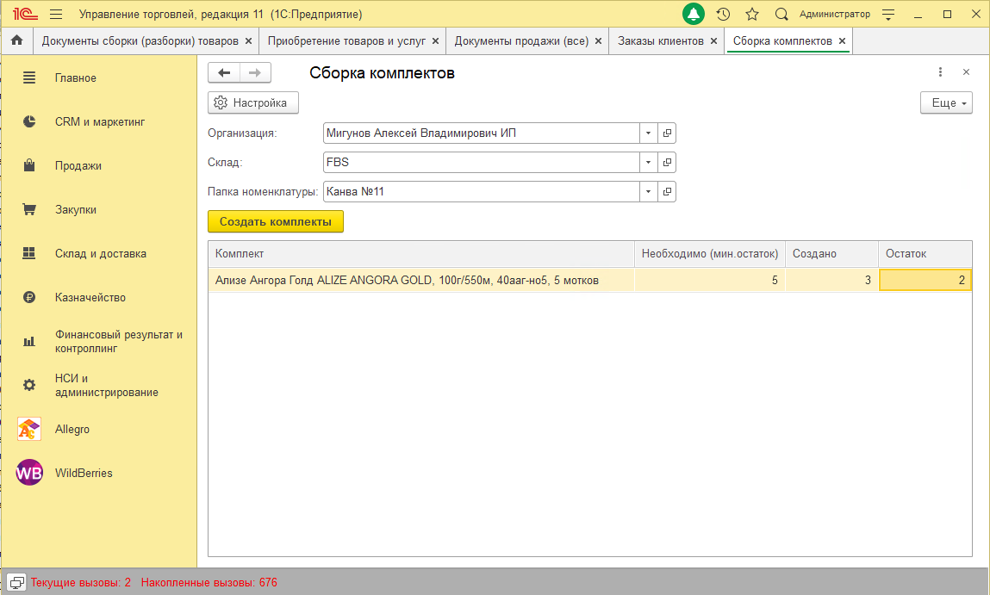Open service settings icon beside Администратор
Viewport: 990px width, 595px height.
pos(888,14)
